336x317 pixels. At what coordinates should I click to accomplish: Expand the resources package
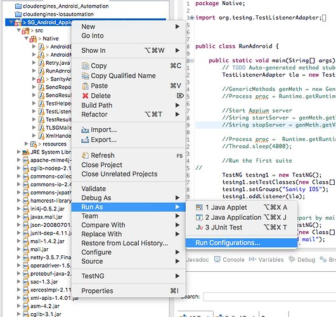coord(27,144)
